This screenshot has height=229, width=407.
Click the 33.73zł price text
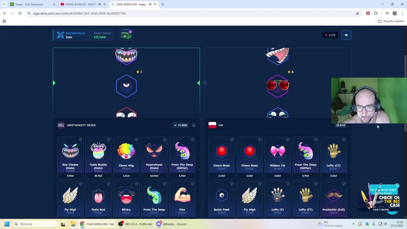pos(98,176)
